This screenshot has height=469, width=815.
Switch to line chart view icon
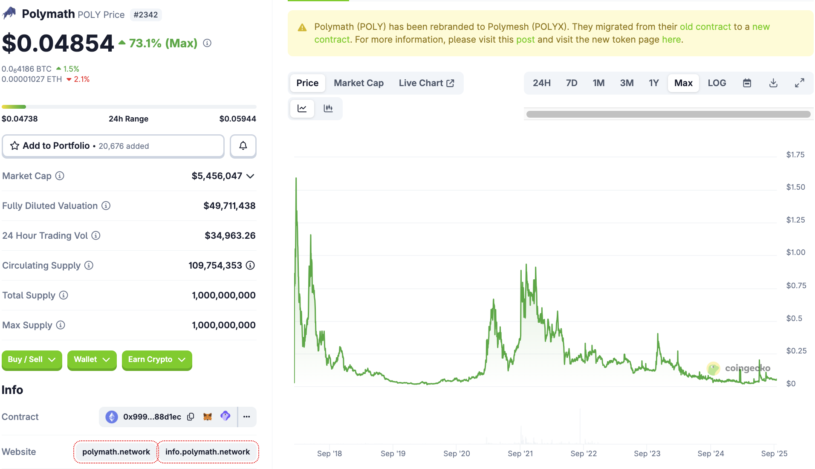pyautogui.click(x=302, y=108)
